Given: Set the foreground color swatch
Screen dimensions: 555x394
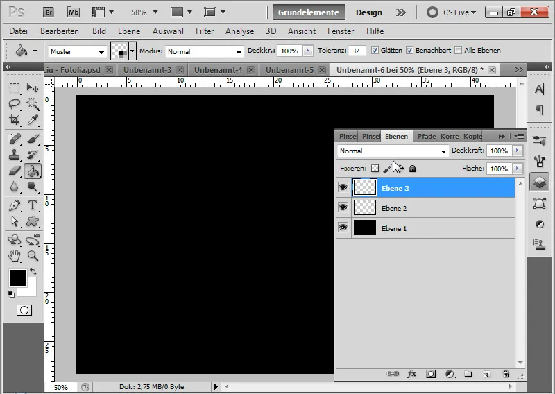Looking at the screenshot, I should click(18, 278).
